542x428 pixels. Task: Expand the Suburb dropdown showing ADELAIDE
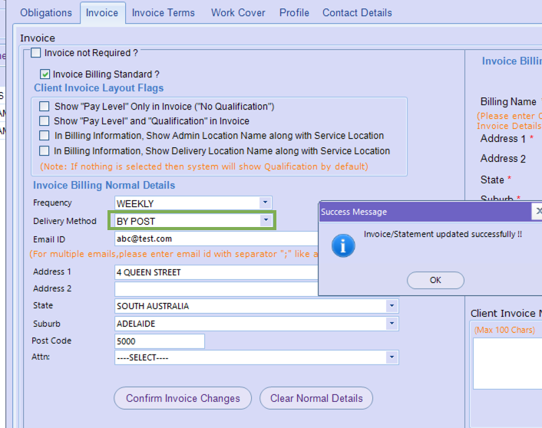coord(392,324)
